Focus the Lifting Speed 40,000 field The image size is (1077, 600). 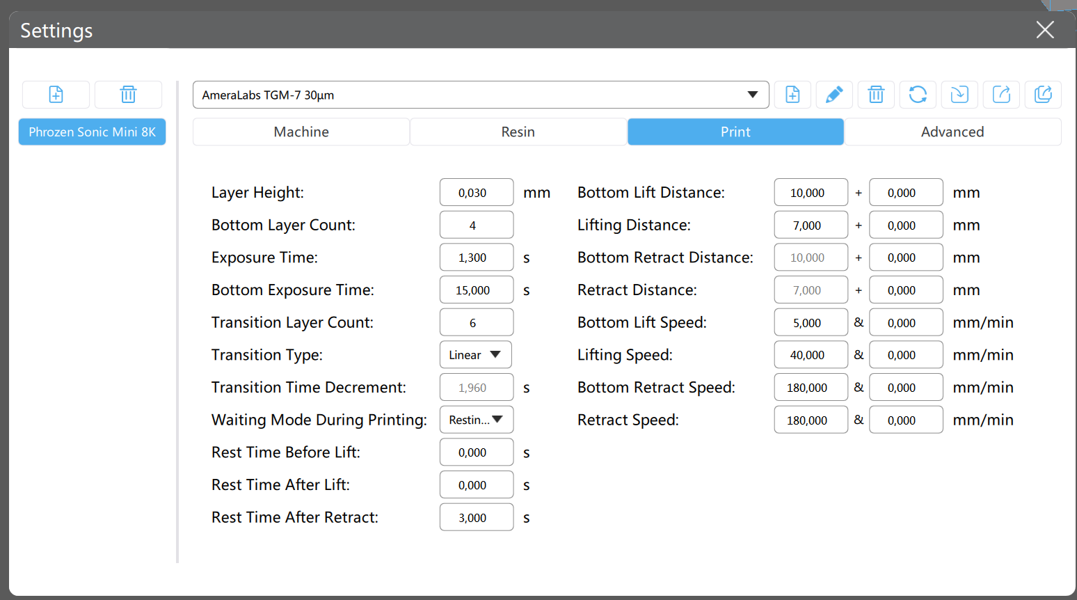[x=811, y=355]
